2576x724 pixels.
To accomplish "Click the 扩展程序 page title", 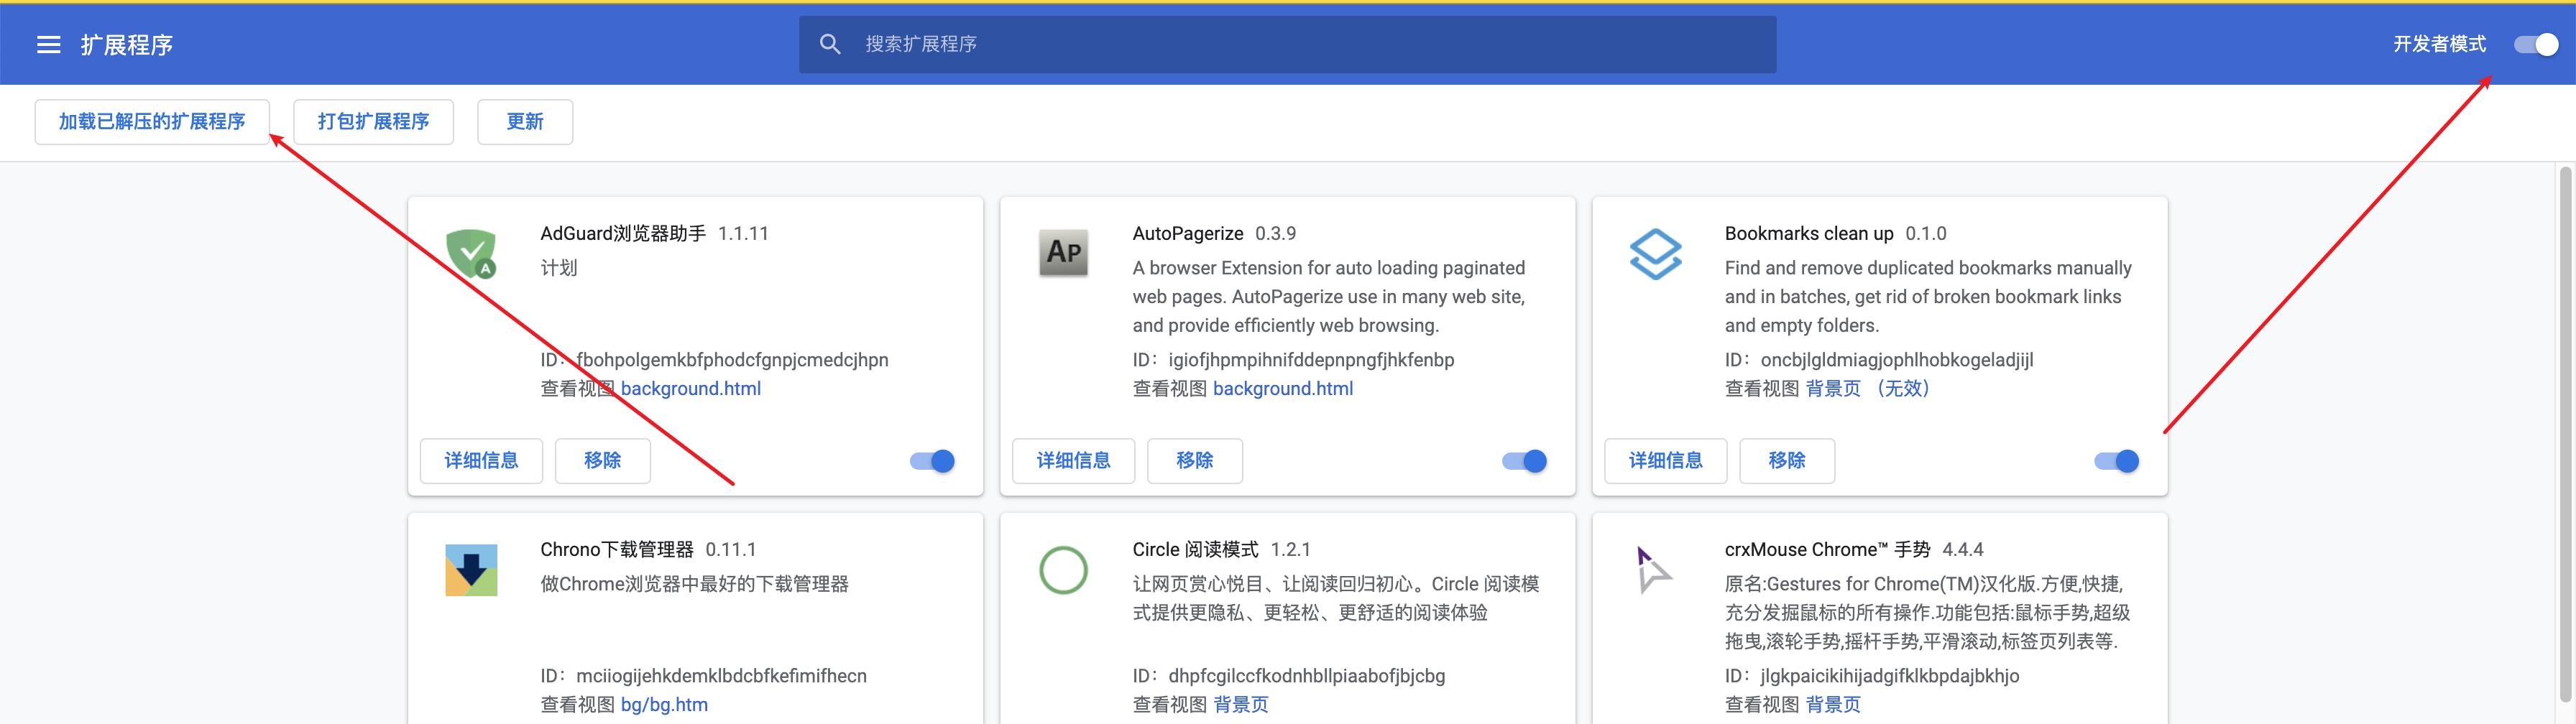I will 127,45.
